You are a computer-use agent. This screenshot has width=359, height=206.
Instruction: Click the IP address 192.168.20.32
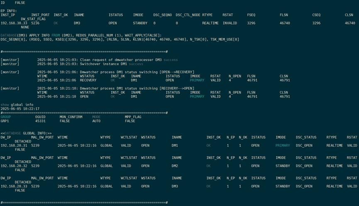[x=14, y=166]
